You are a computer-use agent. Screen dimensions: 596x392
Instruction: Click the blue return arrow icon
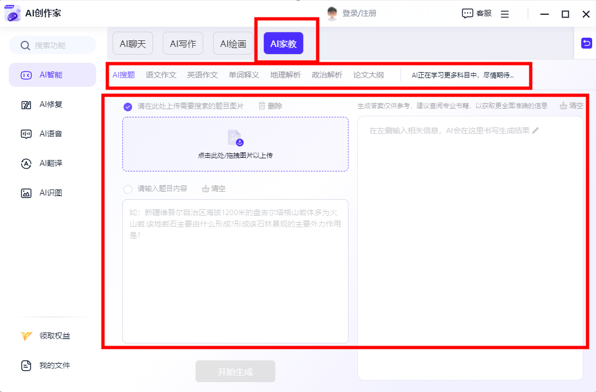[x=587, y=43]
